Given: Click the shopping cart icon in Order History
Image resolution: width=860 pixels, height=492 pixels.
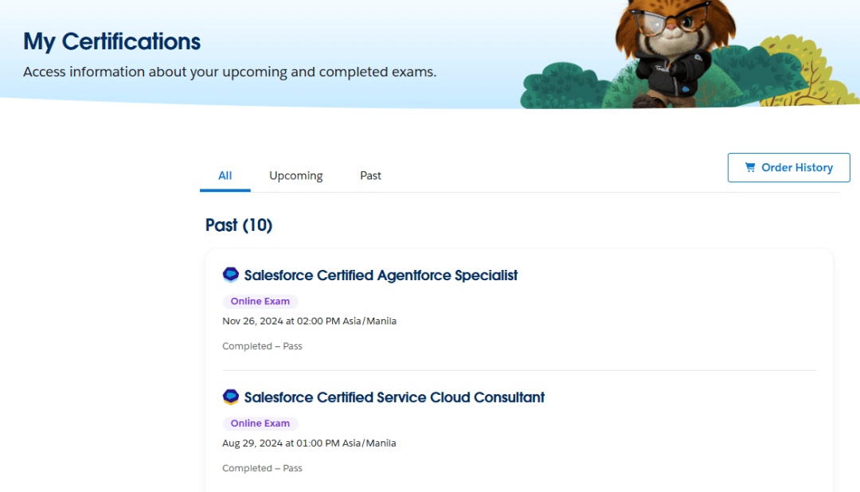Looking at the screenshot, I should 750,167.
